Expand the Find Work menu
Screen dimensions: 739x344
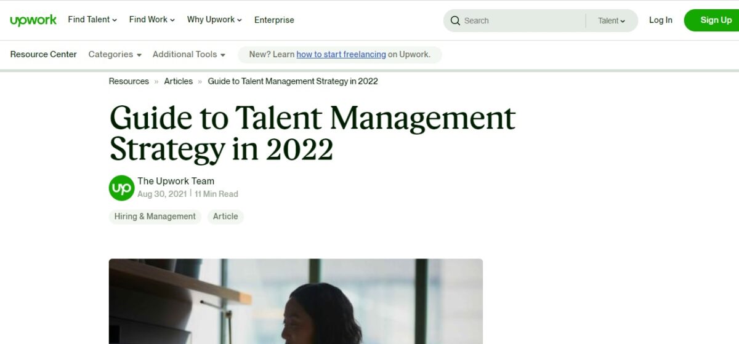click(x=151, y=20)
